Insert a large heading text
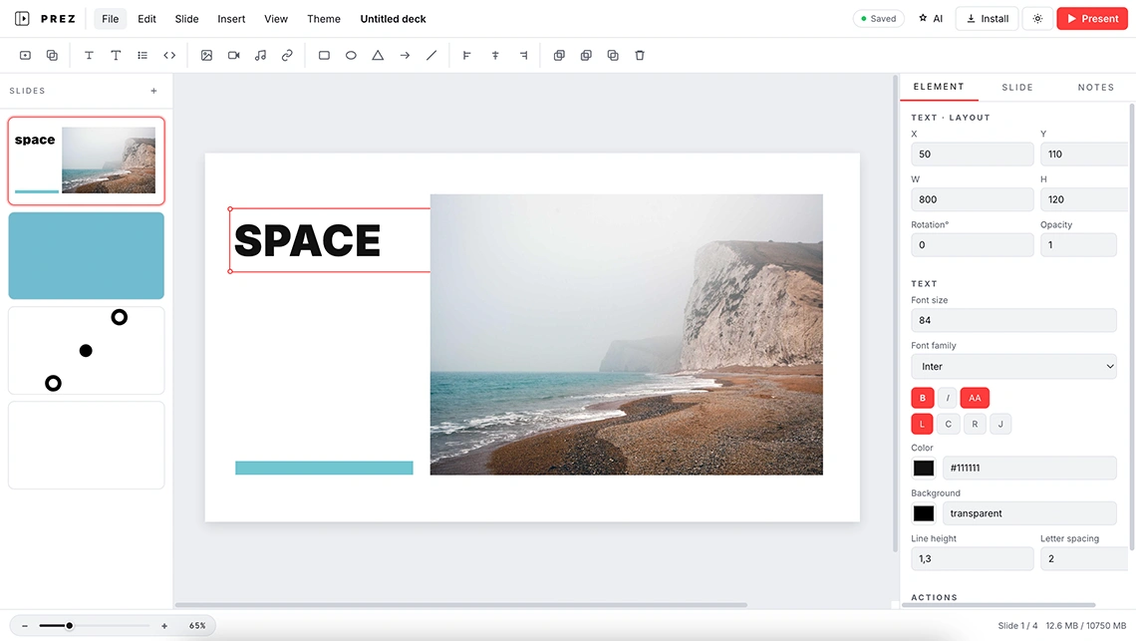 click(116, 55)
